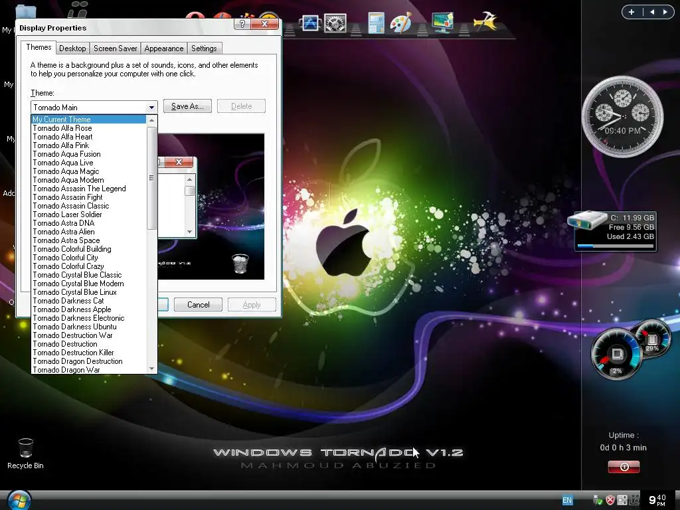Click the Windows Start orb
The image size is (680, 510).
pyautogui.click(x=19, y=500)
